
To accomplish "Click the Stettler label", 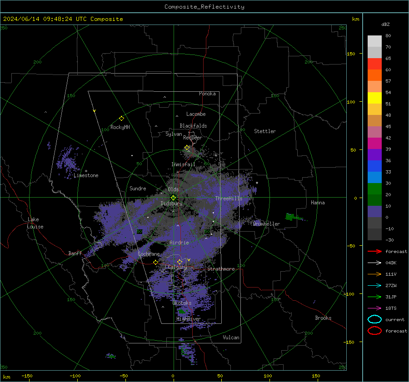I will 265,131.
